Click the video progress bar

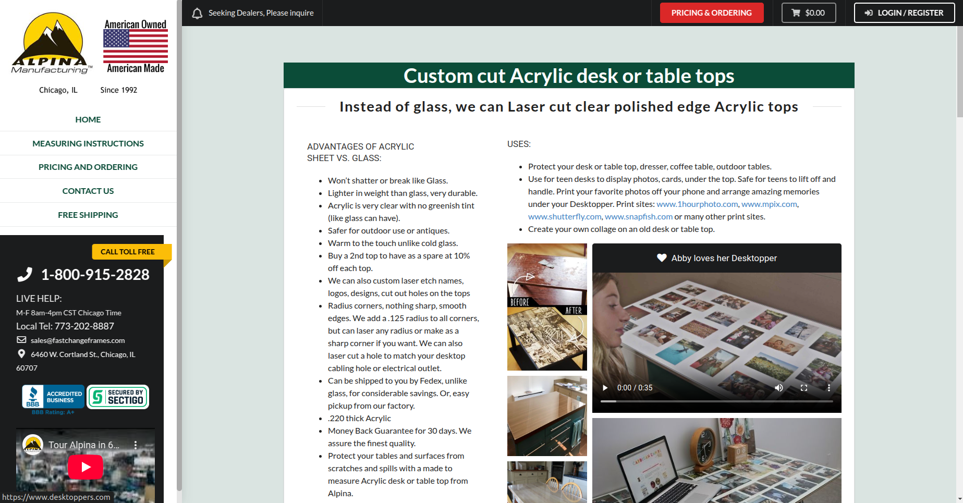coord(716,401)
